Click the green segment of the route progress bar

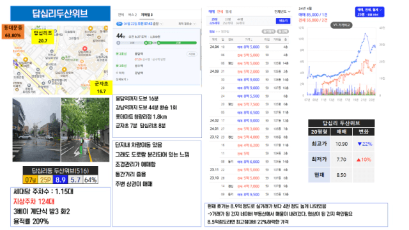click(177, 43)
